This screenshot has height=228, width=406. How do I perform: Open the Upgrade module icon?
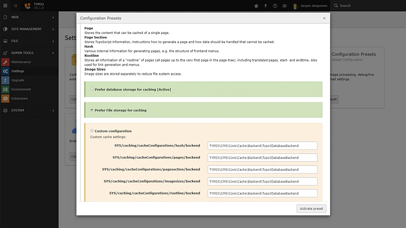[5, 80]
